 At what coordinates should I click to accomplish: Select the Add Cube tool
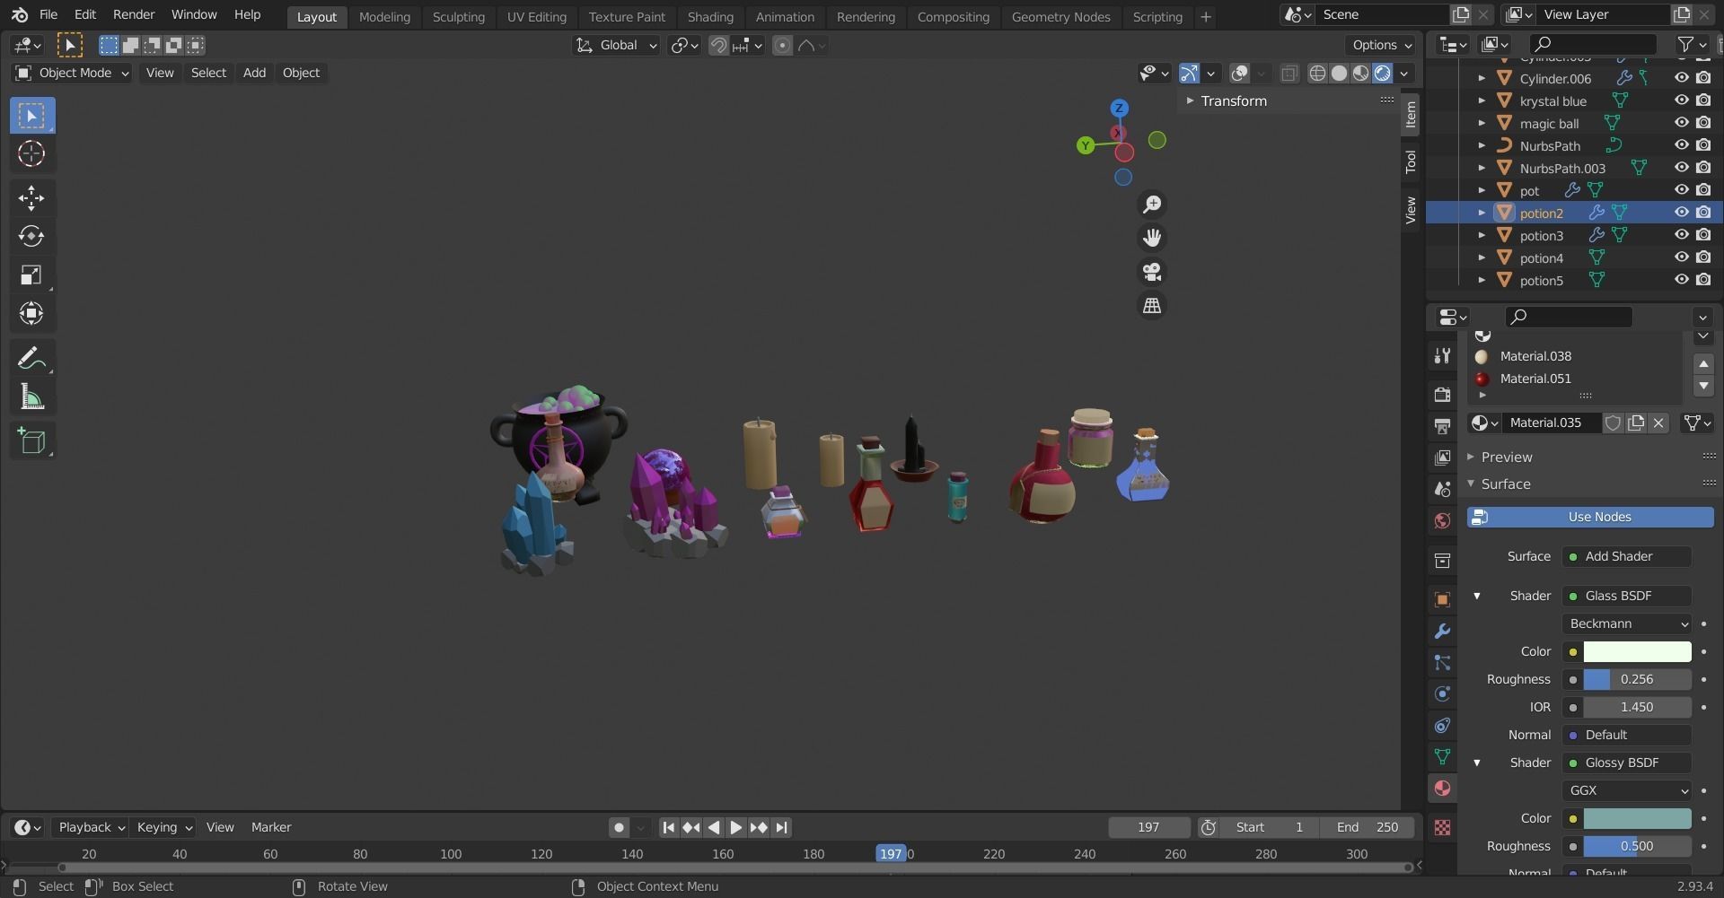[x=31, y=441]
